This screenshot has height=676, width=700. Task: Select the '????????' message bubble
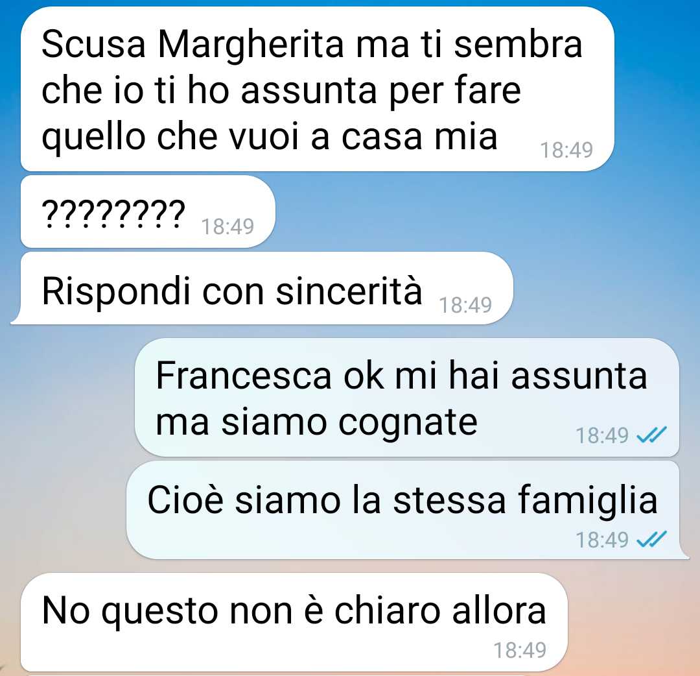[x=148, y=211]
